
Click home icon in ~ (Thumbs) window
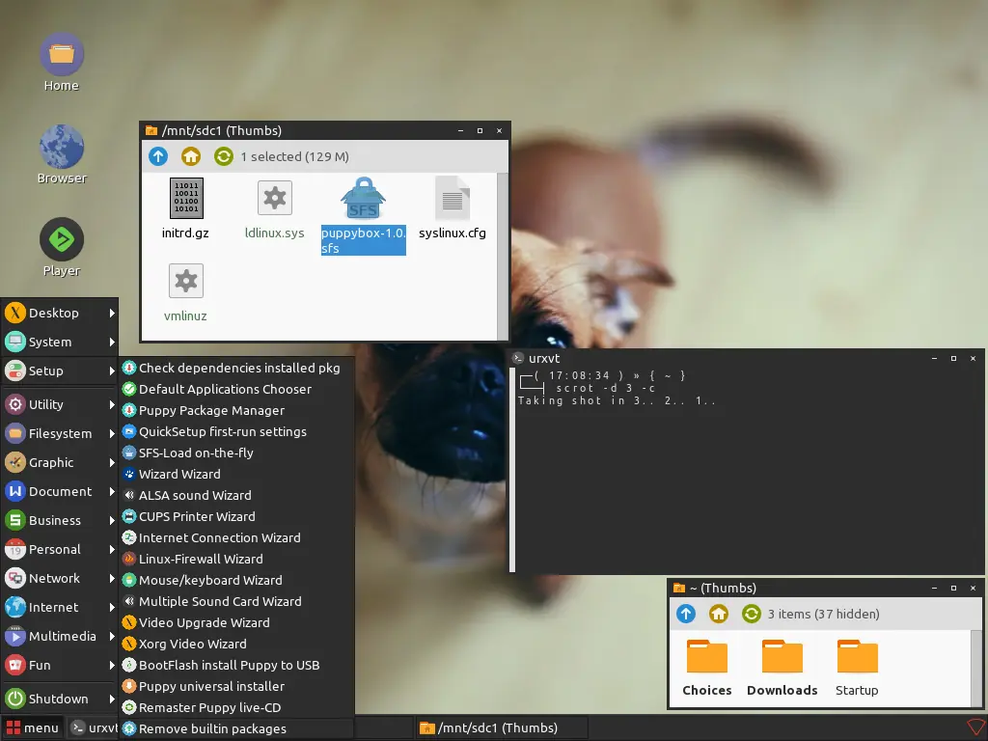[718, 614]
